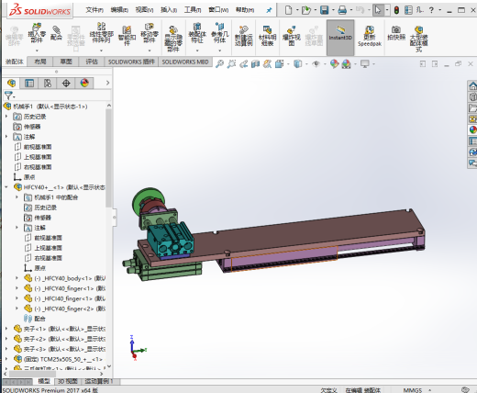Open the ConfigurationManager tab icon
Image resolution: width=477 pixels, height=393 pixels.
click(x=48, y=83)
